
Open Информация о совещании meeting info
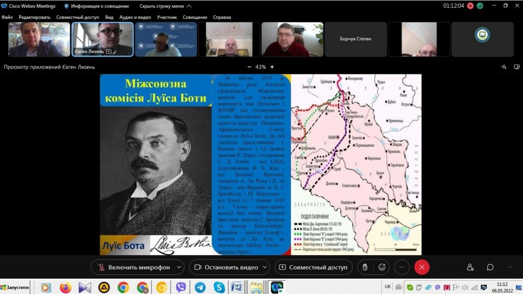coord(96,6)
